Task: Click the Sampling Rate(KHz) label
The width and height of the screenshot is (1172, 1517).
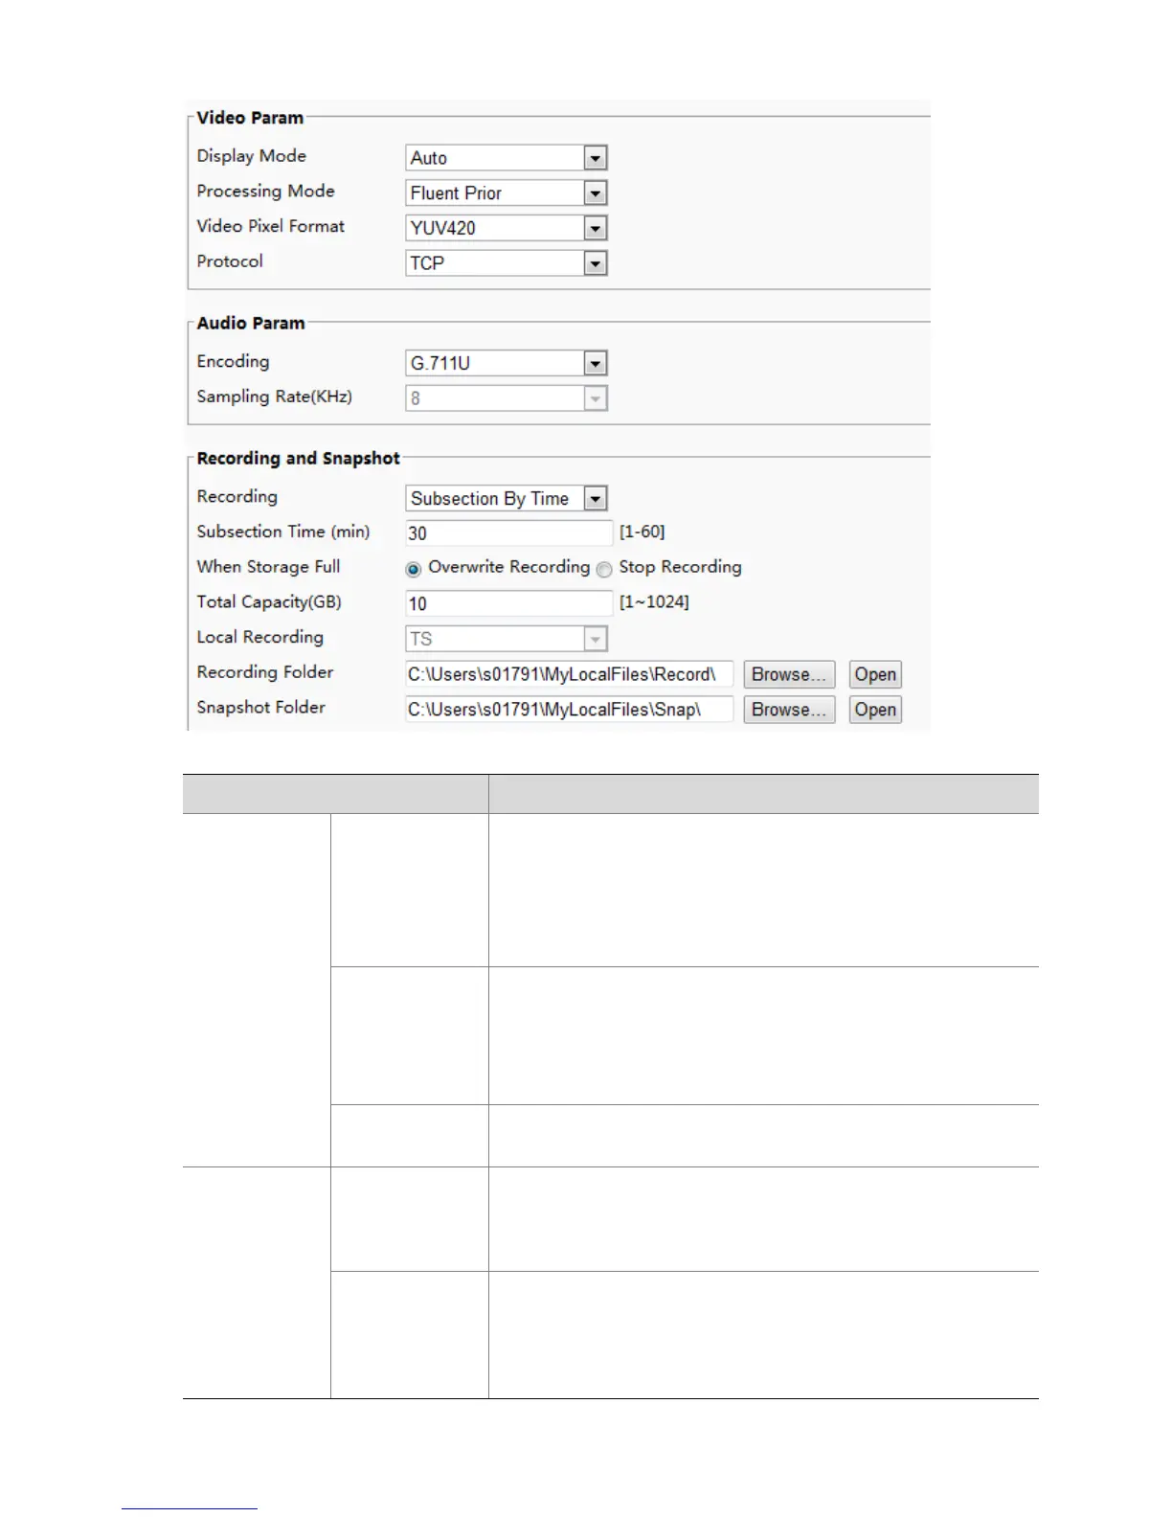Action: pos(274,396)
